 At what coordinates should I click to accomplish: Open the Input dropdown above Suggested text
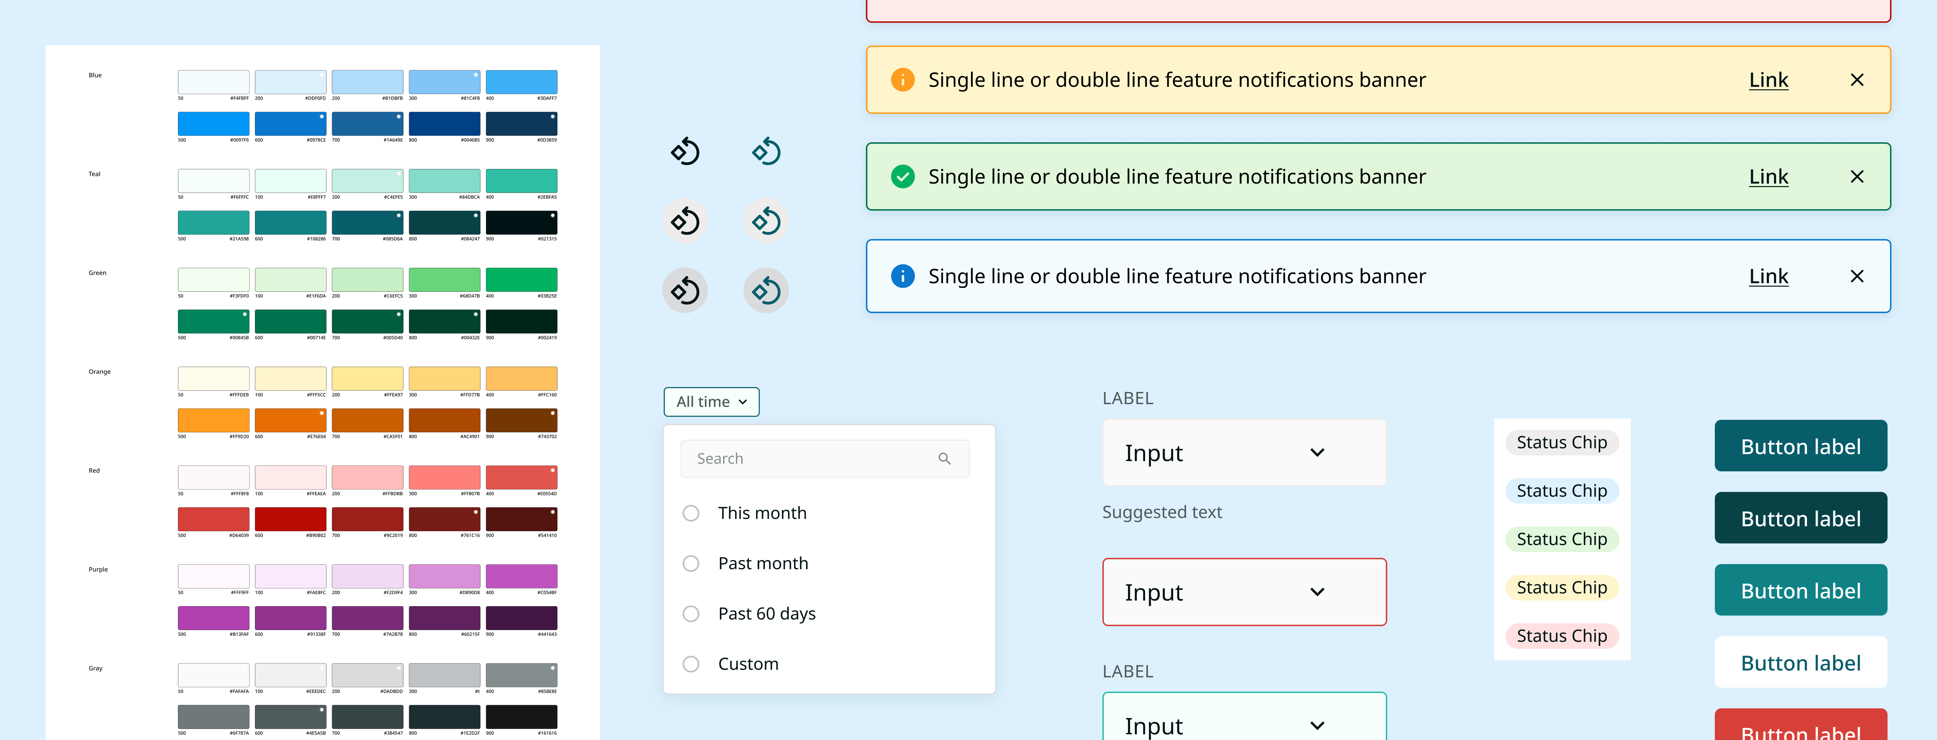click(1244, 452)
